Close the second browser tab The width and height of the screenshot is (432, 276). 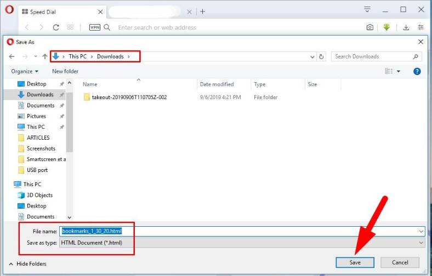point(189,12)
